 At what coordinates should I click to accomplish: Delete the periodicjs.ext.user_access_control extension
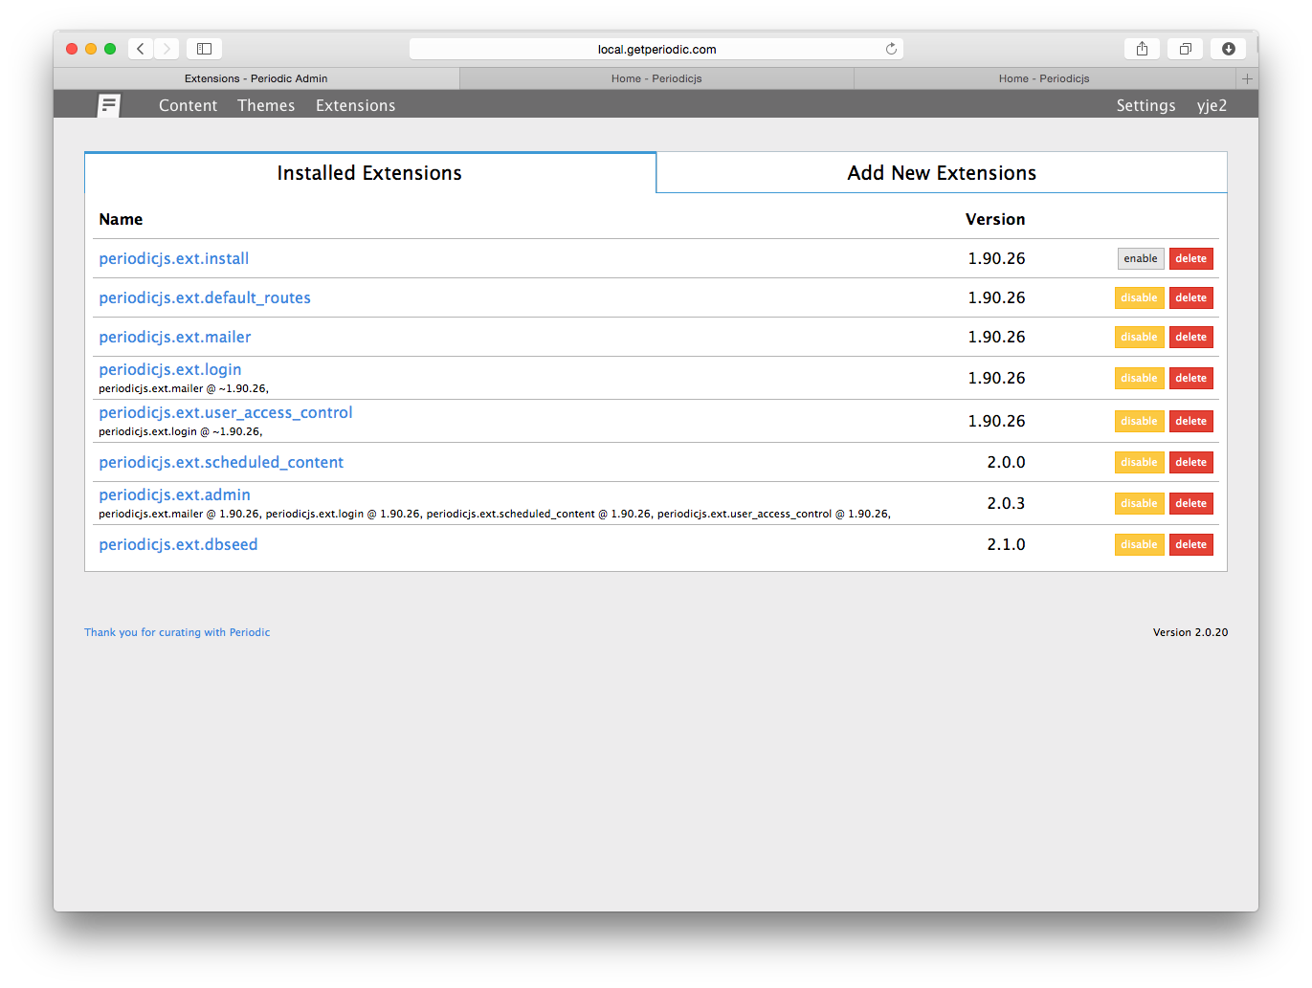[1191, 421]
